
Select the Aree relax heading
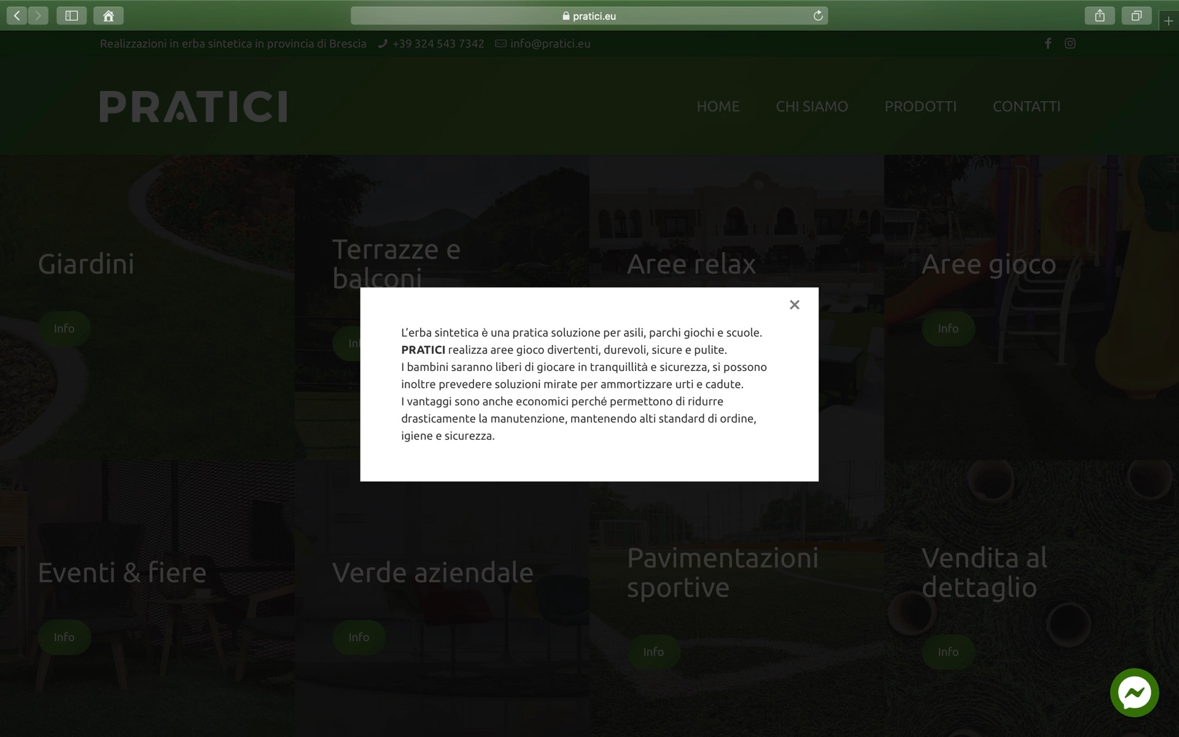[x=691, y=264]
